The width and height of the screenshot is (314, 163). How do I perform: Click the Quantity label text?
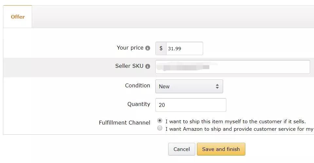point(139,104)
